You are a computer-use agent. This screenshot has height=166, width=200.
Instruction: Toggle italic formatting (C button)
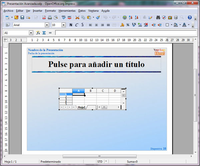[77, 25]
